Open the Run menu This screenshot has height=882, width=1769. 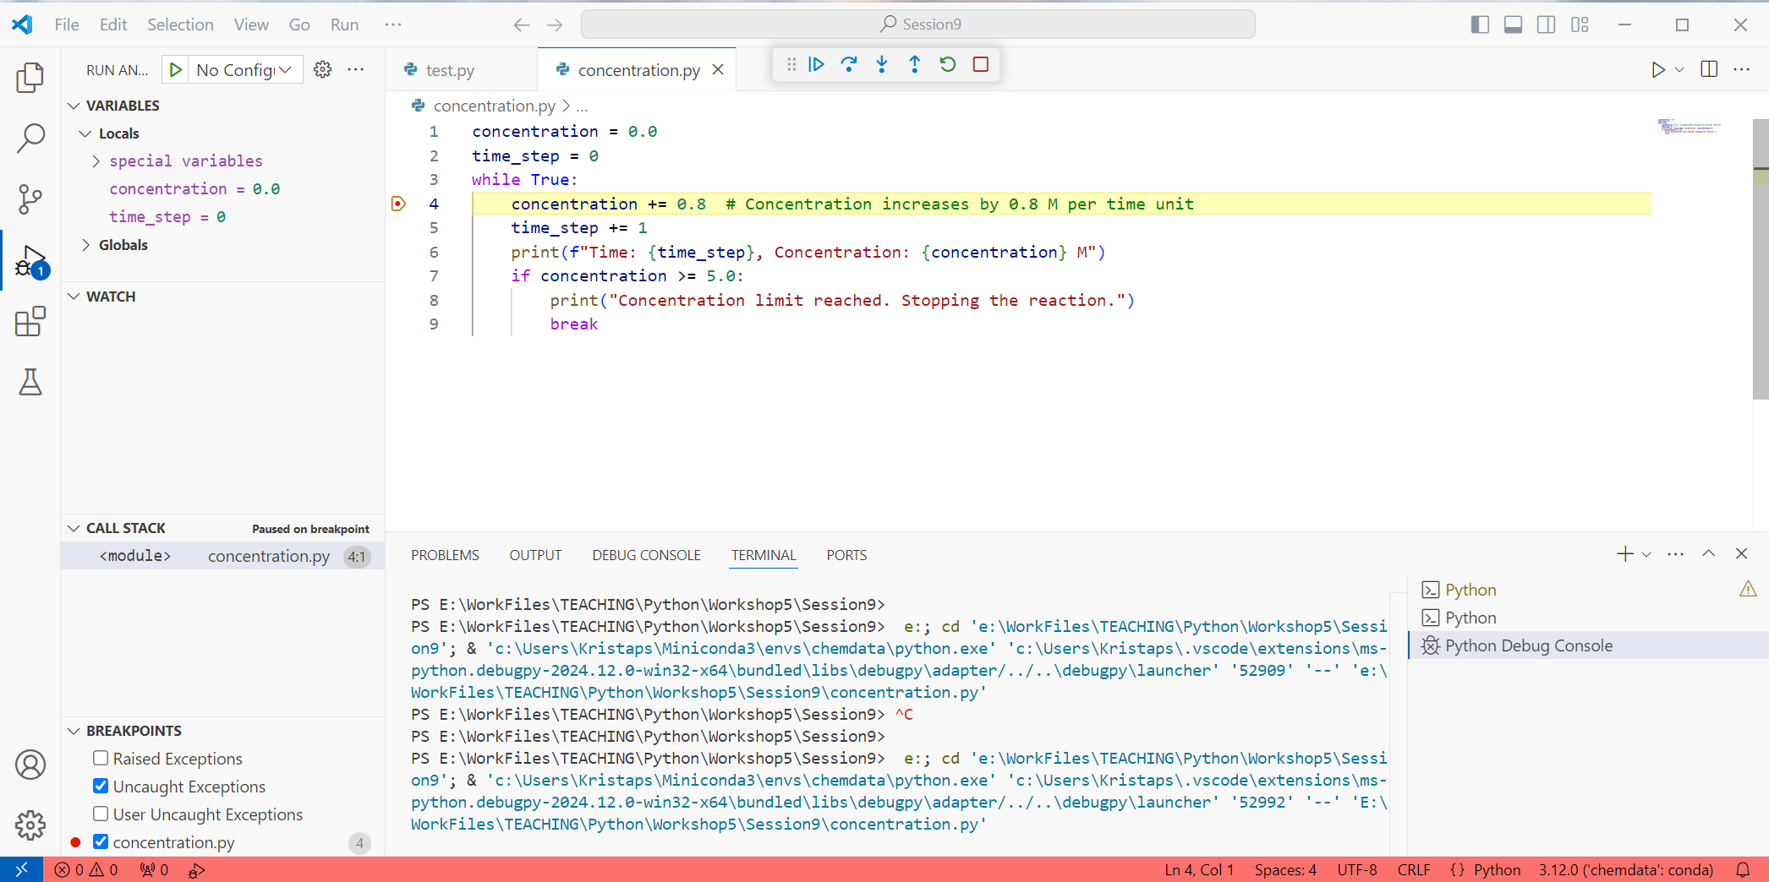point(344,24)
